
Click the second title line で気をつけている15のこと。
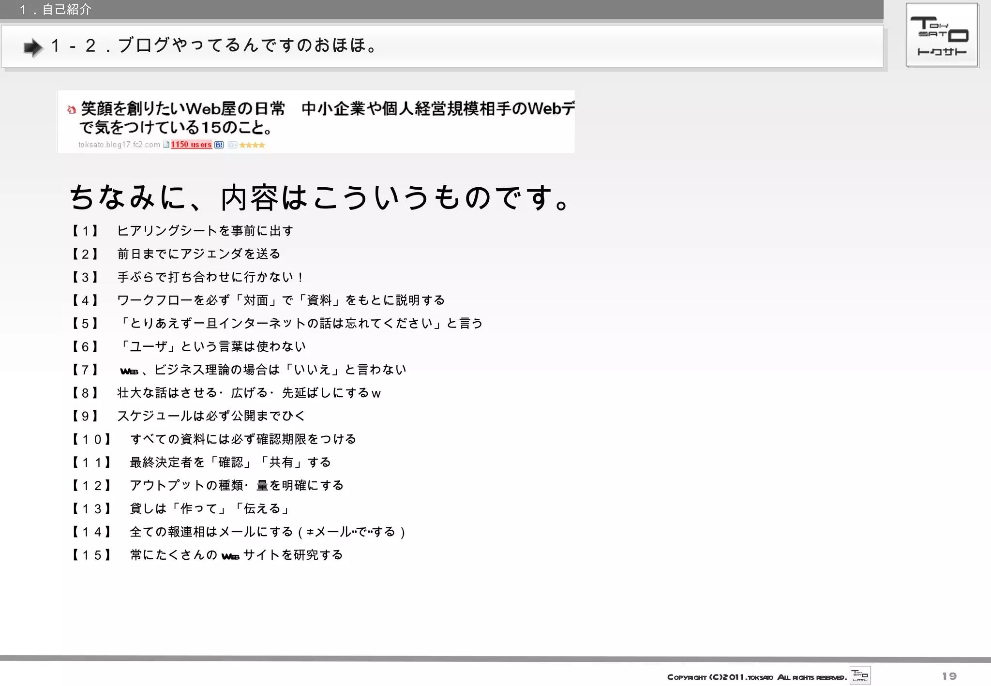(x=176, y=128)
